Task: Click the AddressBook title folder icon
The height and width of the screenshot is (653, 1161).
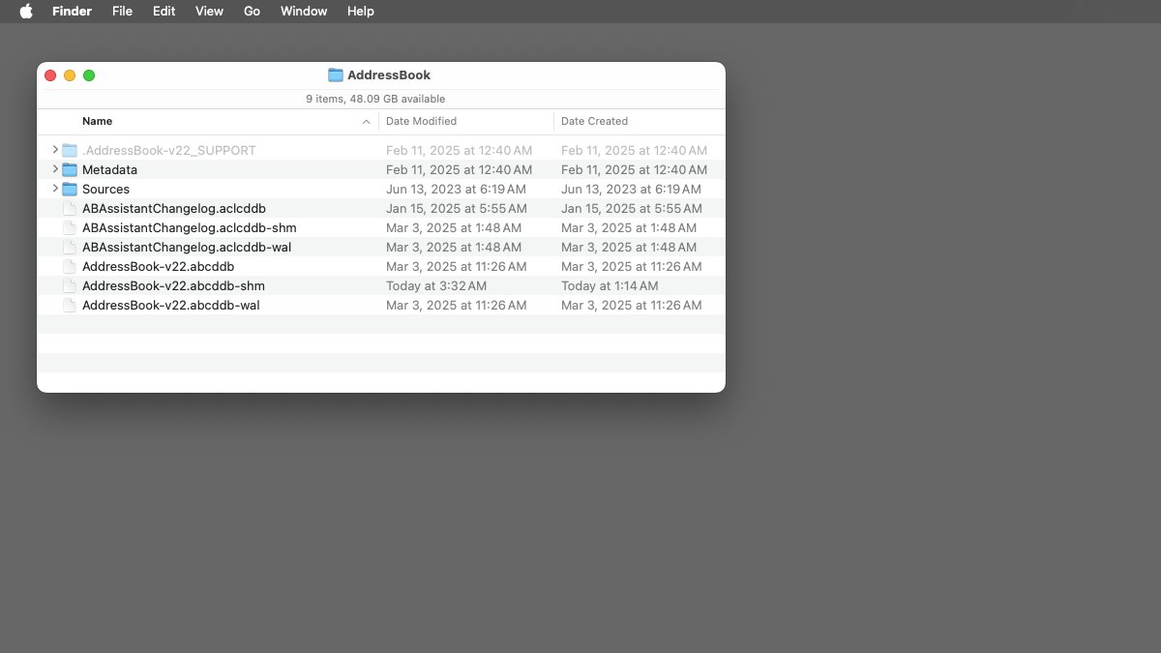Action: pos(336,75)
